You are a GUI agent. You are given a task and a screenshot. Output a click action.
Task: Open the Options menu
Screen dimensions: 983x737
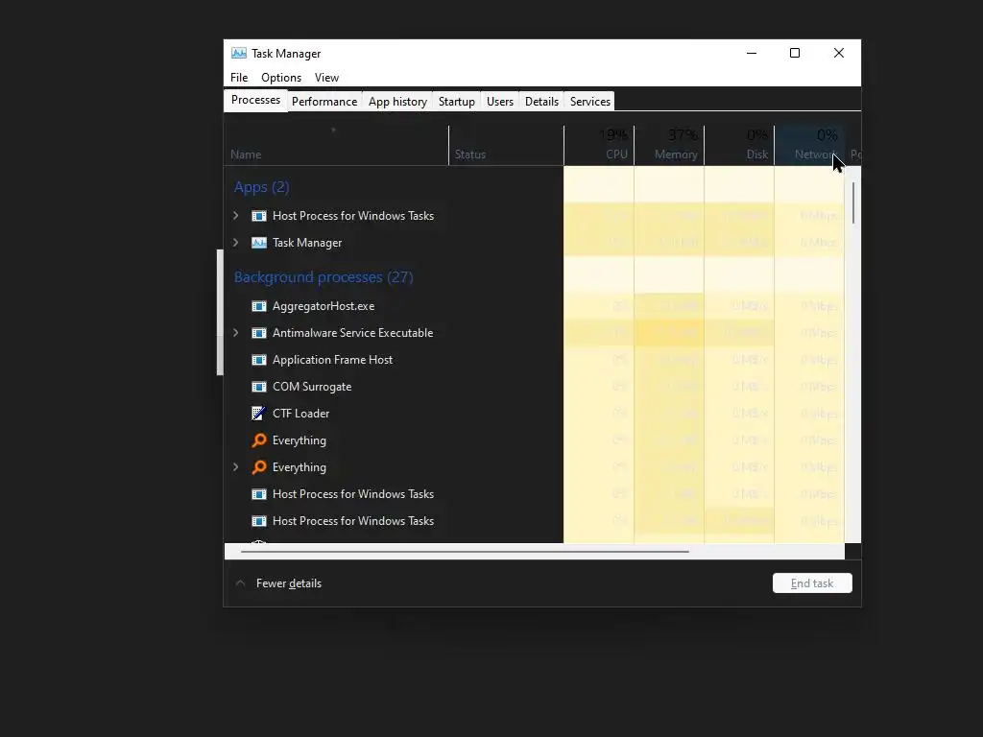click(x=281, y=78)
